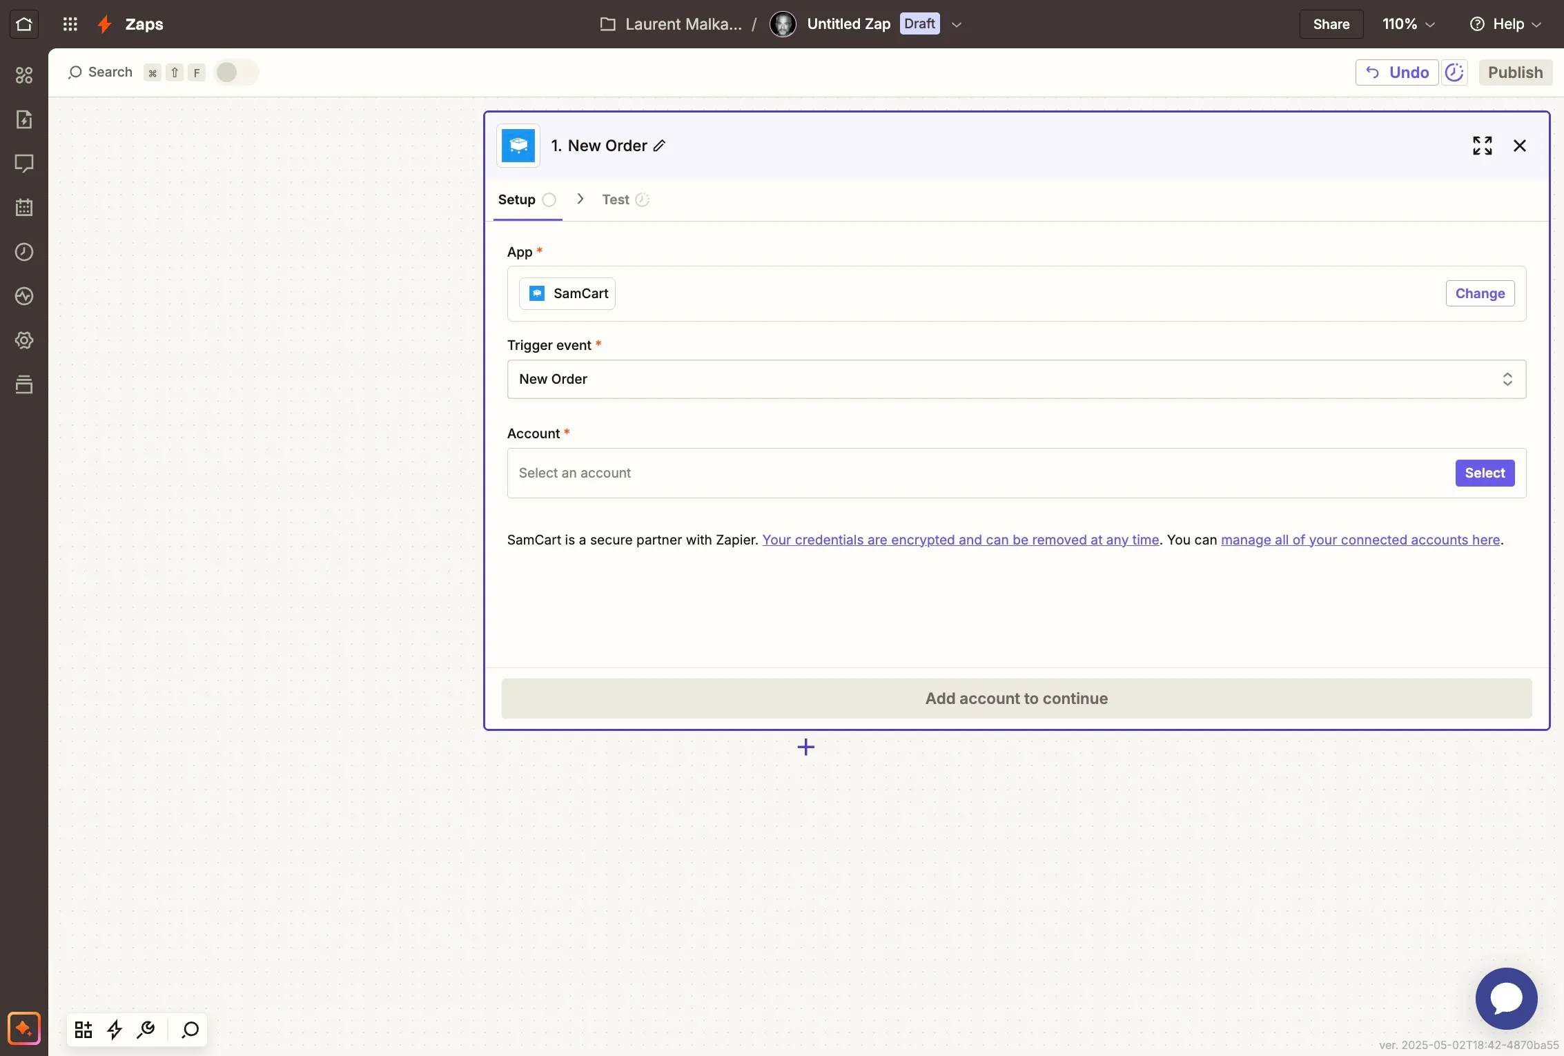Viewport: 1564px width, 1056px height.
Task: Click Add account to continue
Action: point(1016,698)
